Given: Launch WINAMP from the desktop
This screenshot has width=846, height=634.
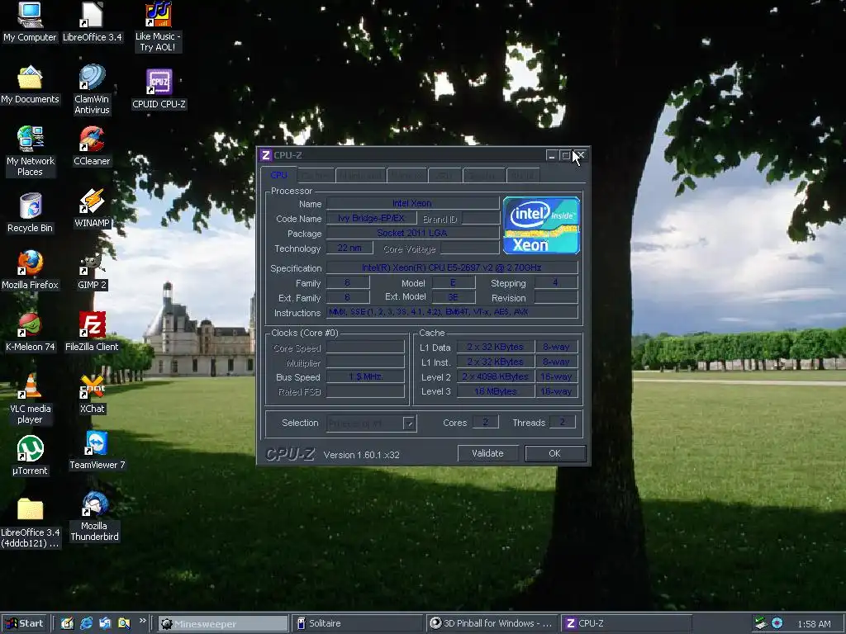Looking at the screenshot, I should [x=92, y=208].
